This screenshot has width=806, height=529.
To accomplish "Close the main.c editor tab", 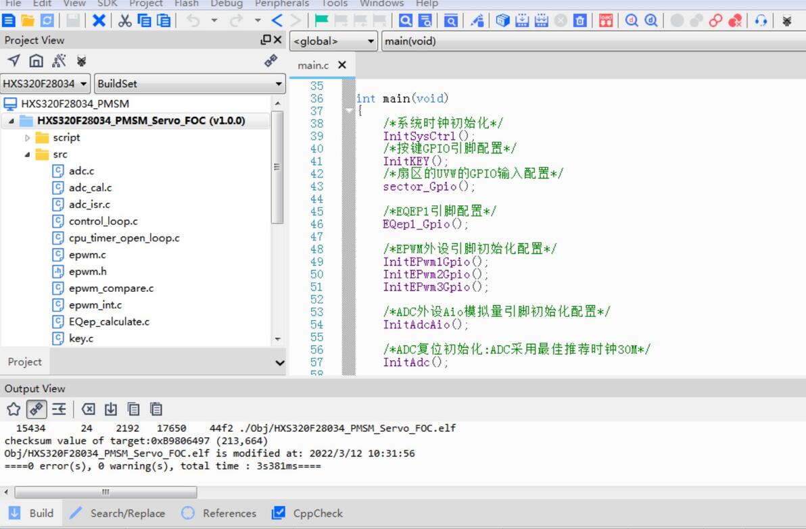I will click(342, 65).
